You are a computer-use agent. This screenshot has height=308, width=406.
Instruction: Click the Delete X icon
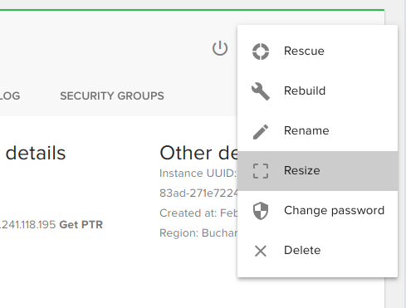261,251
